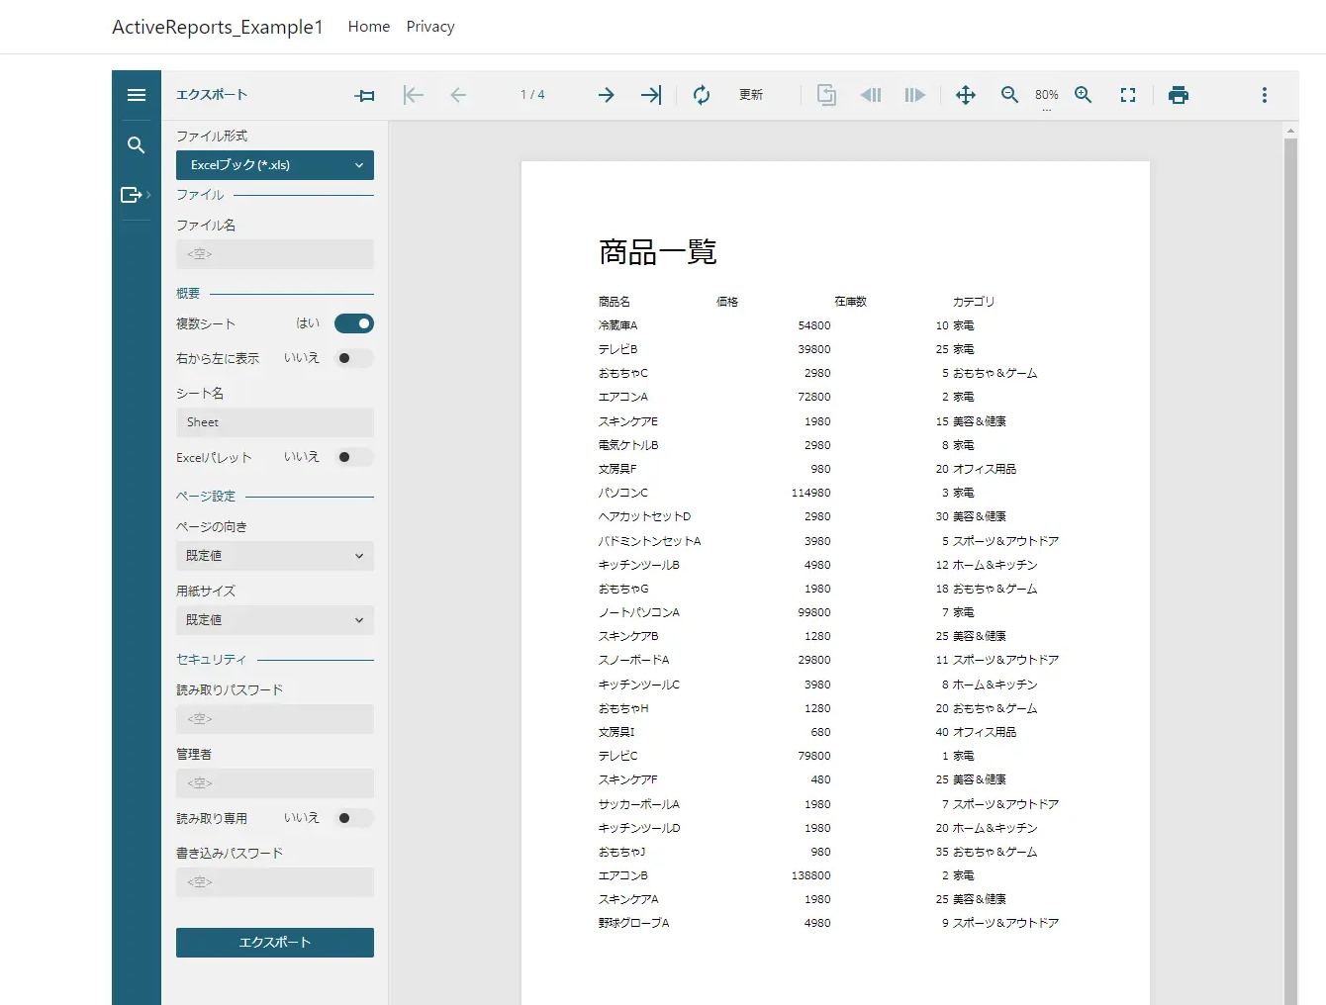This screenshot has width=1326, height=1005.
Task: Click history back icon
Action: (871, 95)
